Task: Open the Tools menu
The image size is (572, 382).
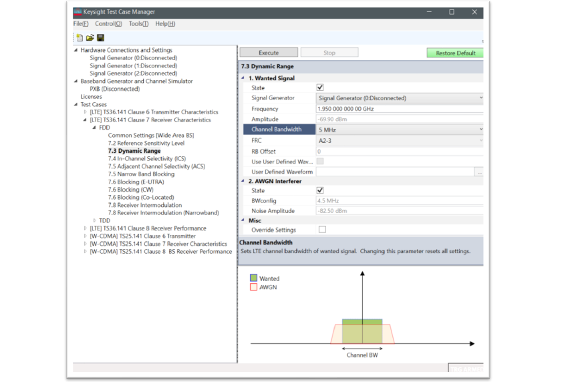Action: tap(138, 23)
